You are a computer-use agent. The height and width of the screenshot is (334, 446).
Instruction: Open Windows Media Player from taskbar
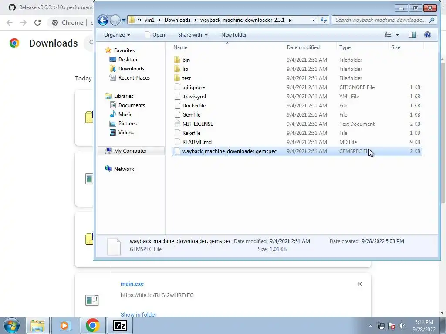pos(64,325)
